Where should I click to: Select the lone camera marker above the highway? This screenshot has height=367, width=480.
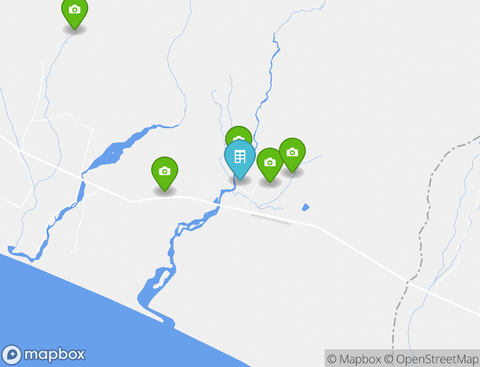pyautogui.click(x=165, y=174)
